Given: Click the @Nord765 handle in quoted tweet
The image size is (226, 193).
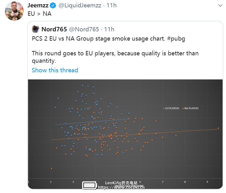Looking at the screenshot, I should (x=84, y=29).
